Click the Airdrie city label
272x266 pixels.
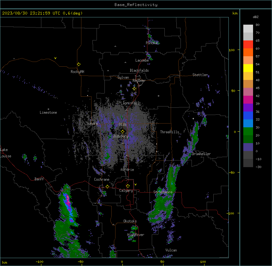tap(127, 170)
